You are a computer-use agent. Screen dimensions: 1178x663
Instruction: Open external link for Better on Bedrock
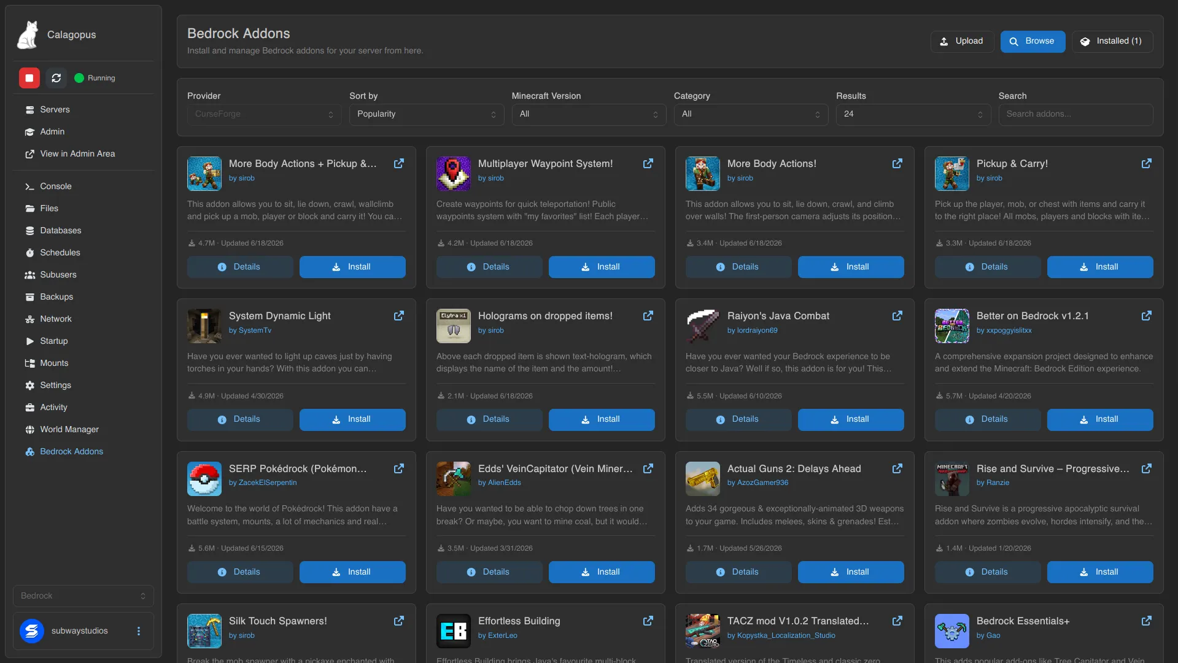pyautogui.click(x=1147, y=316)
